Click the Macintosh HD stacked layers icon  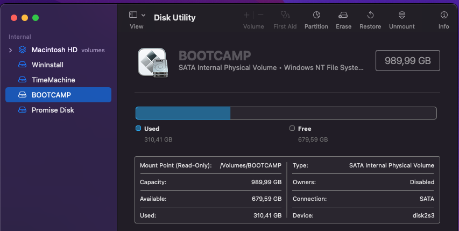coord(22,50)
